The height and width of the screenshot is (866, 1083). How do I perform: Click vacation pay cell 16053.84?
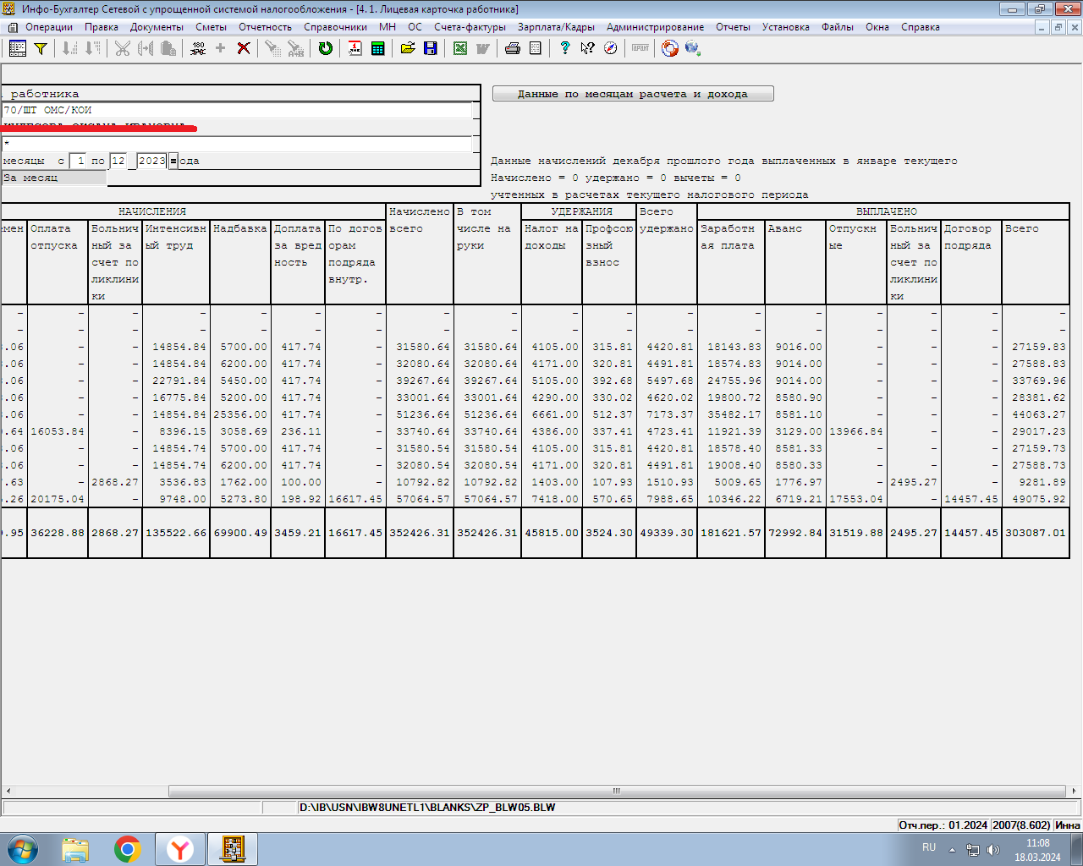click(58, 431)
